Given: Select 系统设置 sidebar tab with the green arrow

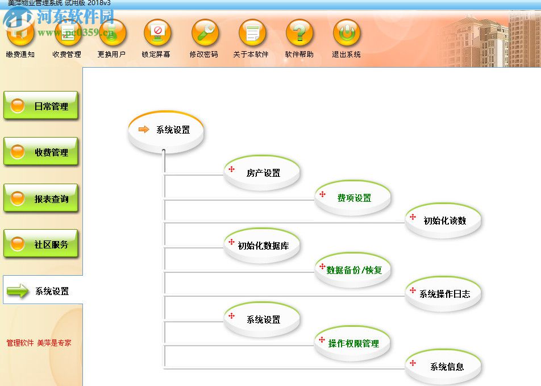Looking at the screenshot, I should coord(43,290).
